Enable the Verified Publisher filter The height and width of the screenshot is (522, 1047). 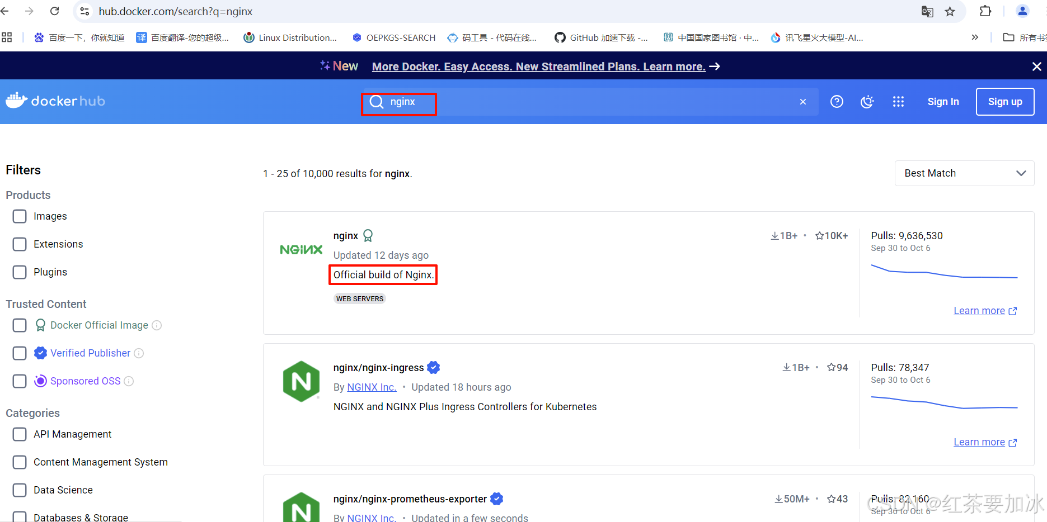point(20,353)
